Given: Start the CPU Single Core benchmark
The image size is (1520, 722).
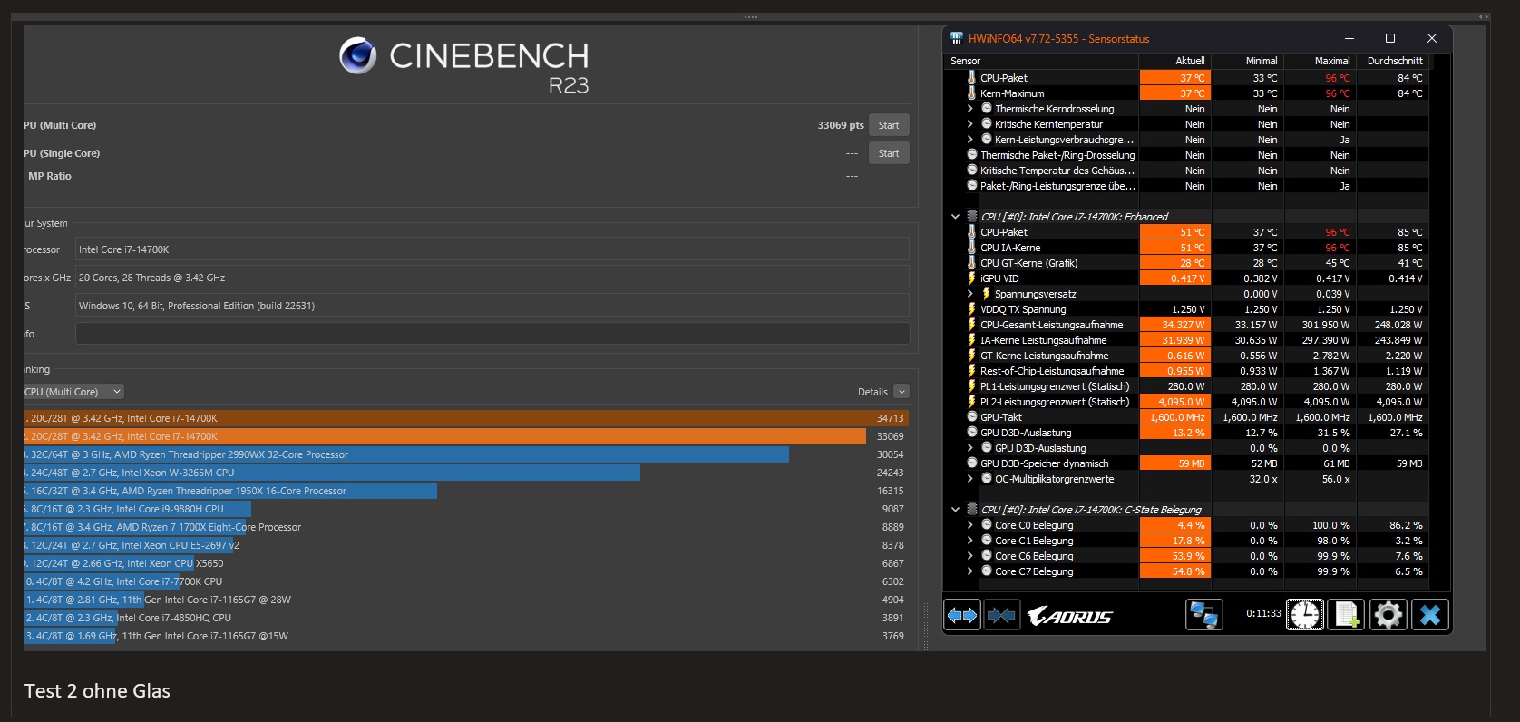Looking at the screenshot, I should click(889, 153).
